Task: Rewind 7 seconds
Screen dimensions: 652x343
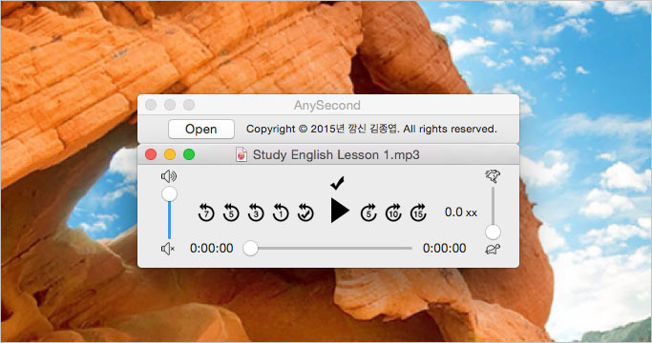Action: tap(206, 212)
